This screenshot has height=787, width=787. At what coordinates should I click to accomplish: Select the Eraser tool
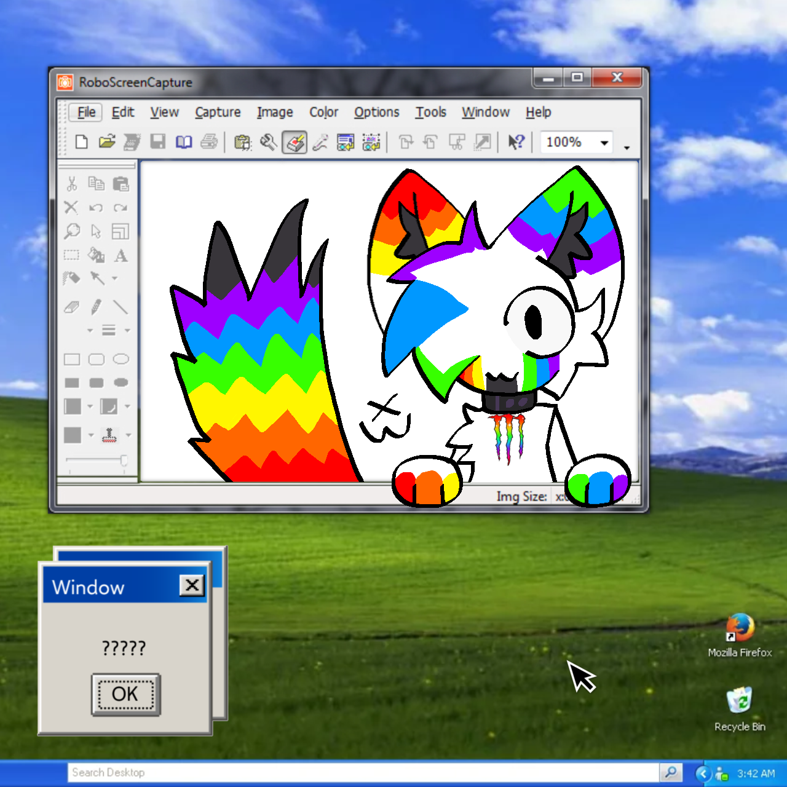pyautogui.click(x=72, y=307)
